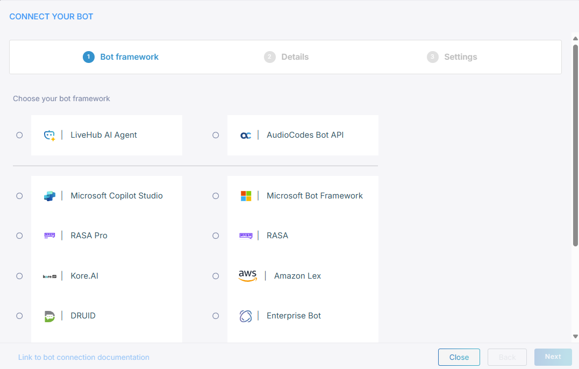Click the DRUID label

click(83, 316)
